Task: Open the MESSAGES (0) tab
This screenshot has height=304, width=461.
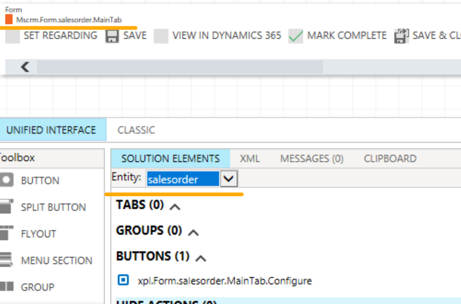Action: pos(312,159)
